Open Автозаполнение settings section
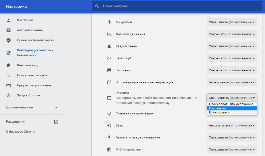 coord(30,30)
